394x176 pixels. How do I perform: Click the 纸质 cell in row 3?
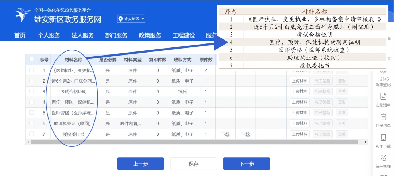(x=183, y=92)
